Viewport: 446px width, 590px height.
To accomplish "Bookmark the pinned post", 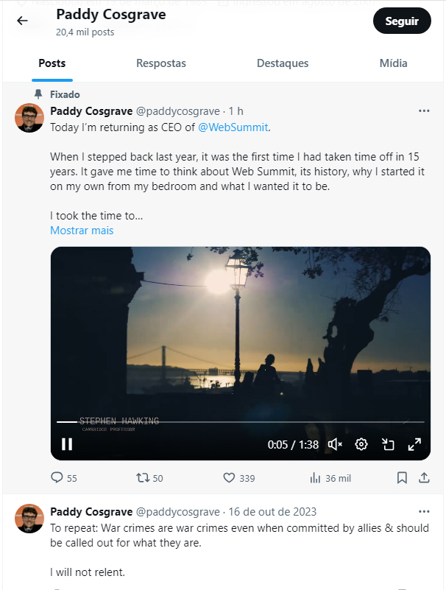I will click(x=402, y=478).
